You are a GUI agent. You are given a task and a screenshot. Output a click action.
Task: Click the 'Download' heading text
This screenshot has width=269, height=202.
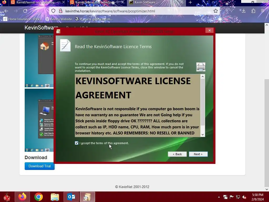pyautogui.click(x=36, y=158)
